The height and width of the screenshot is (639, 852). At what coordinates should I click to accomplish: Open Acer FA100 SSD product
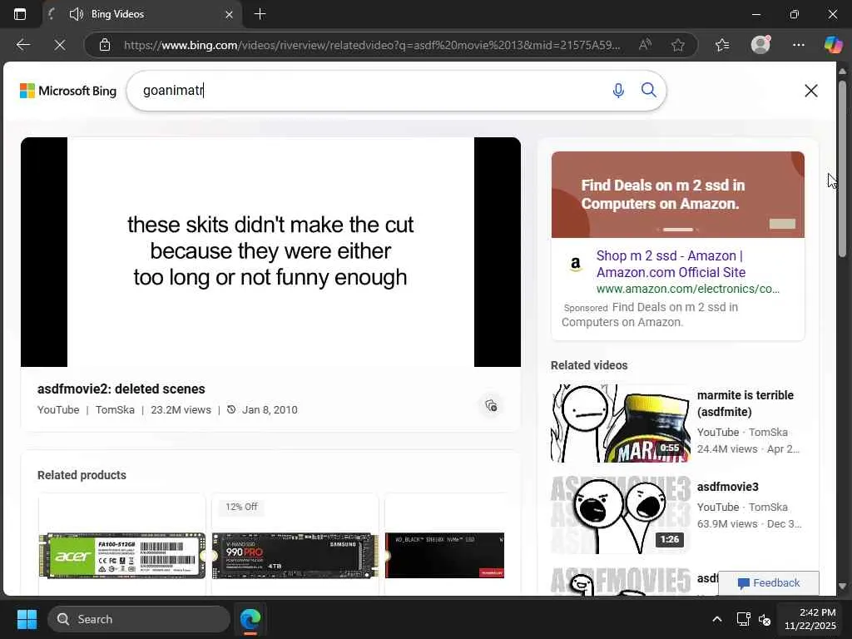point(122,555)
